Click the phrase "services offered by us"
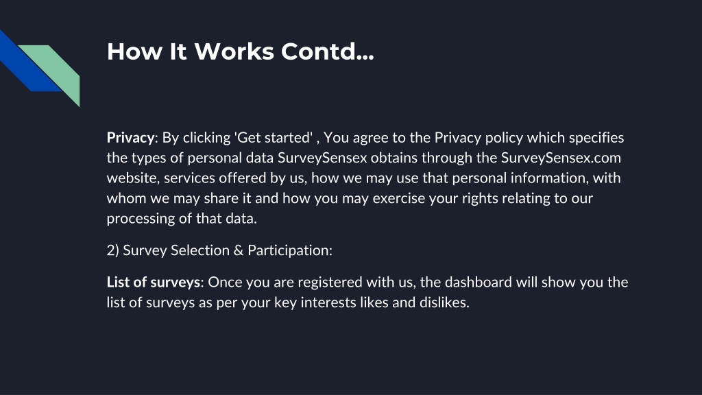The height and width of the screenshot is (395, 702). pyautogui.click(x=235, y=178)
